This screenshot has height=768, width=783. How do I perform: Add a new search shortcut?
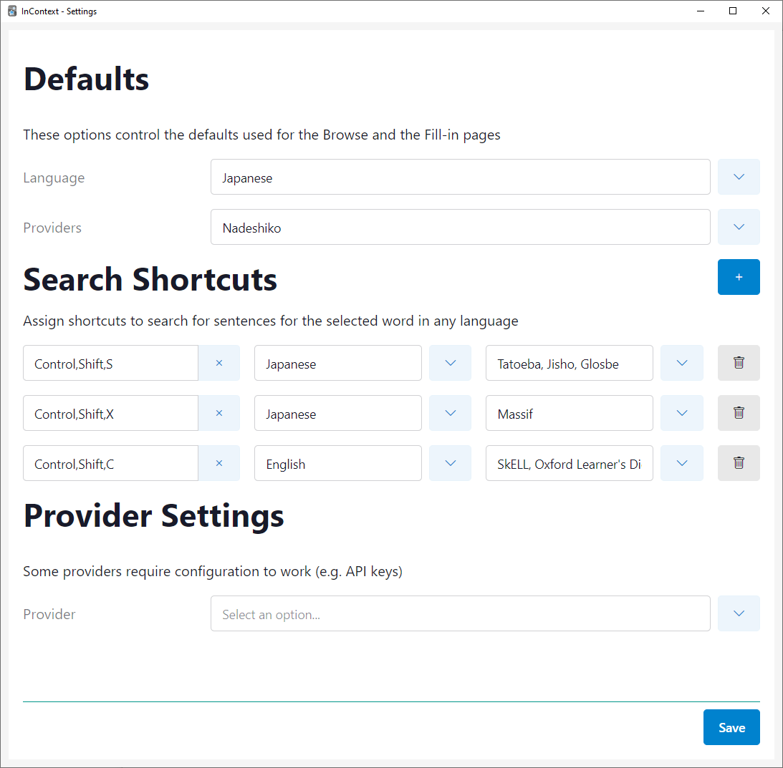point(739,277)
